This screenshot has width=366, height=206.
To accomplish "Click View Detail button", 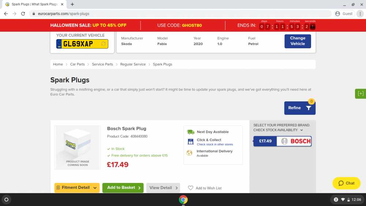I will point(163,188).
